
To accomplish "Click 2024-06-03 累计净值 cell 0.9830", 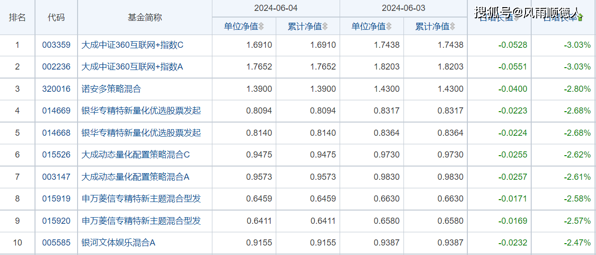I will click(451, 177).
